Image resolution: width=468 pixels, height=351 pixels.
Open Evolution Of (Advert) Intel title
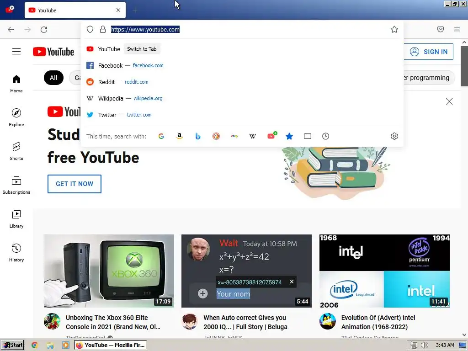point(378,322)
